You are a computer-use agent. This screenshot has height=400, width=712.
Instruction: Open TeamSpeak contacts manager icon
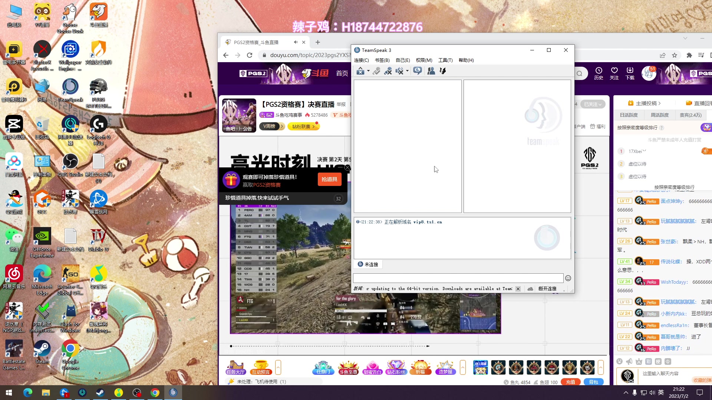point(431,71)
